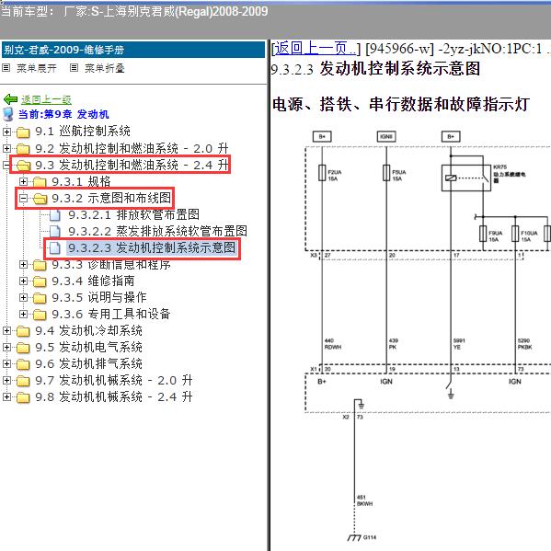Expand the 9.6 发动机排气系统 node
551x551 pixels.
click(6, 363)
